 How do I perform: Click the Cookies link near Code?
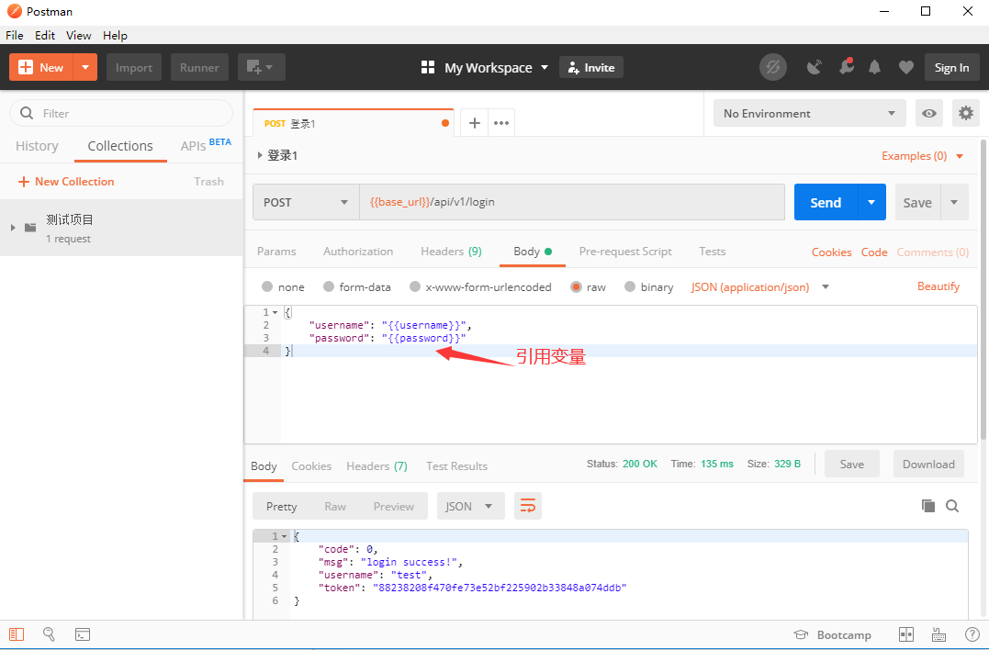pyautogui.click(x=831, y=252)
